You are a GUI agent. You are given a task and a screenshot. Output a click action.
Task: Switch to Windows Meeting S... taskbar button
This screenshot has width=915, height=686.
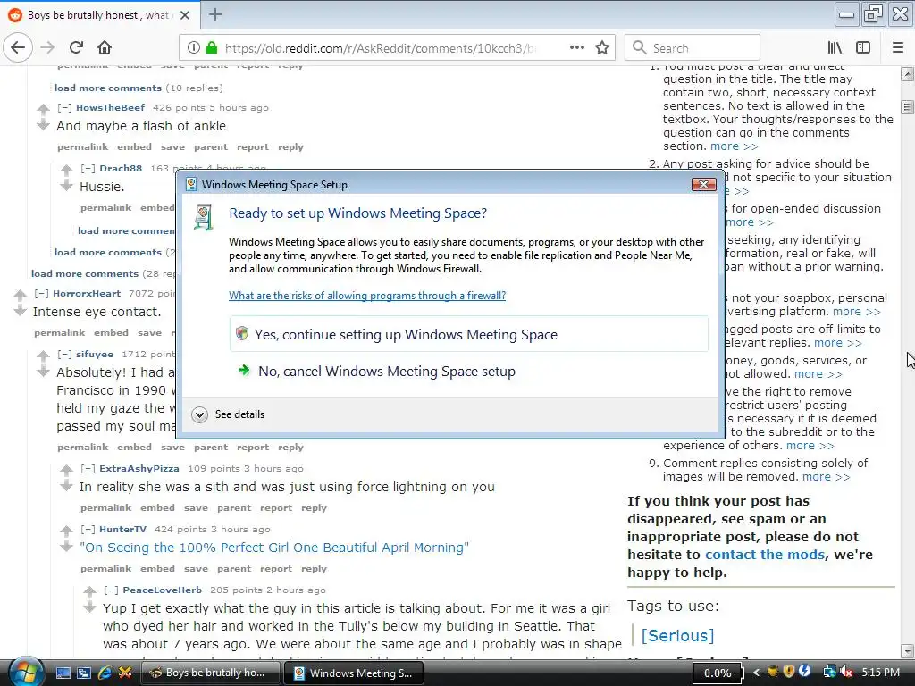pos(354,673)
